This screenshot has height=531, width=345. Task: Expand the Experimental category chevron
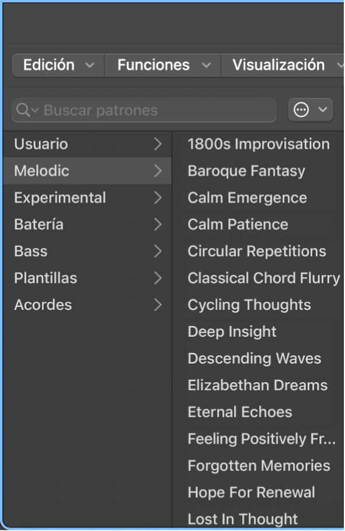click(156, 197)
